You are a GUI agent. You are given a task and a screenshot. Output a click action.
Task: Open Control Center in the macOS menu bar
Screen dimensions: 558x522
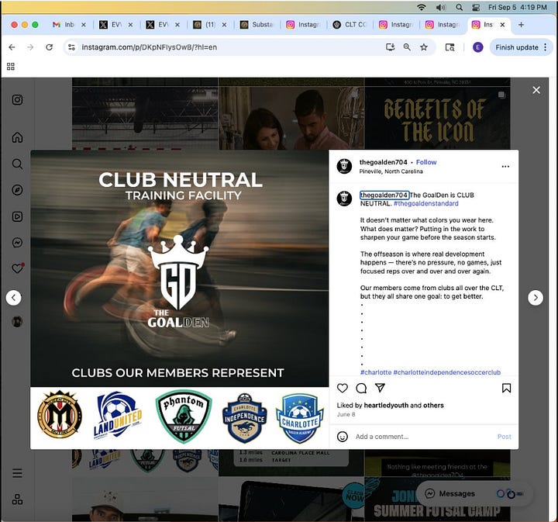point(476,7)
